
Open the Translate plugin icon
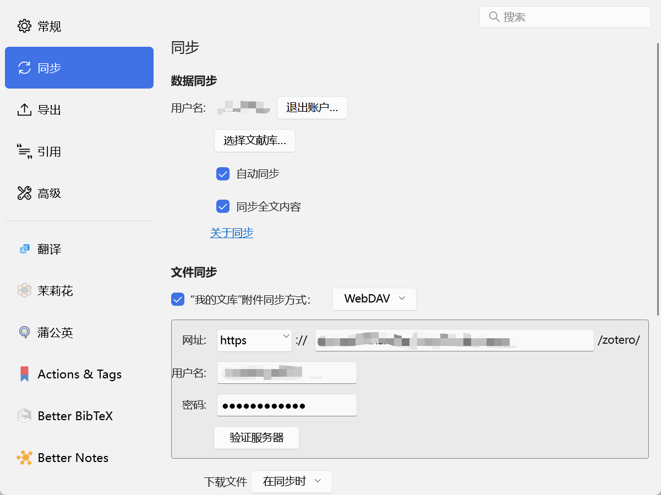click(24, 249)
